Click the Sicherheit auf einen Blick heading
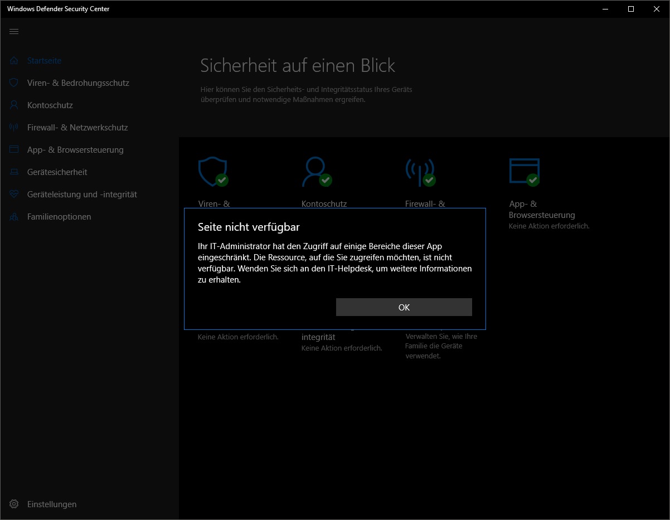Image resolution: width=670 pixels, height=520 pixels. [x=298, y=66]
